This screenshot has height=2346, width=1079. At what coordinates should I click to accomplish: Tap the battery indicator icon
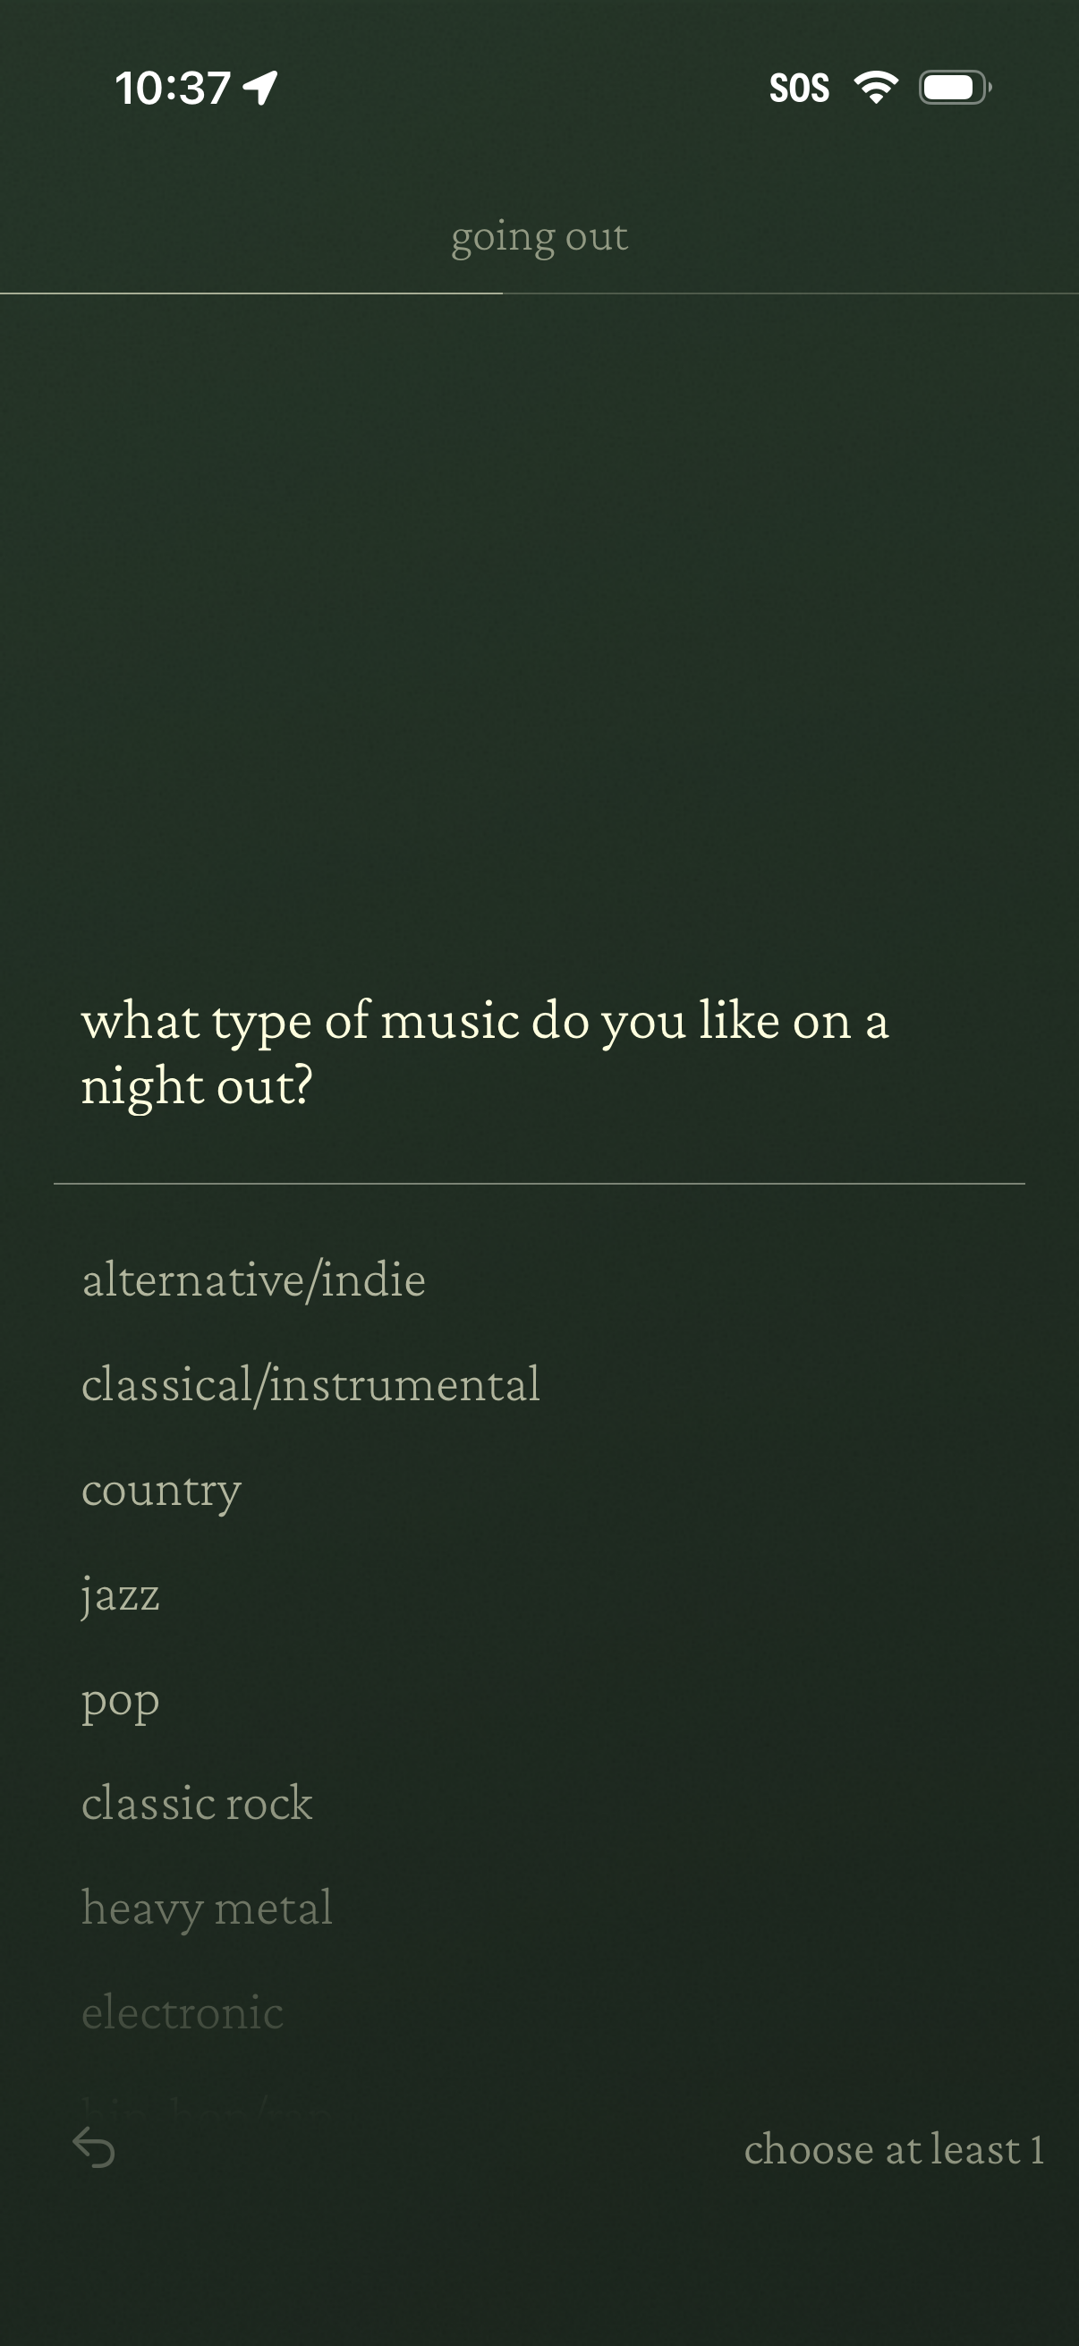point(955,88)
